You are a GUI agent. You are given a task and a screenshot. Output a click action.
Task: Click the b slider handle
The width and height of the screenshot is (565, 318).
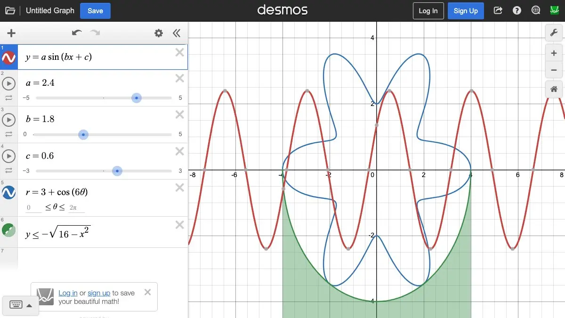83,135
